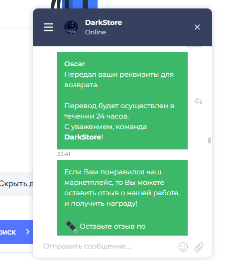This screenshot has width=225, height=261.
Task: Click 'Перевод будет осуществлен в течении 24 часов' text
Action: 119,111
